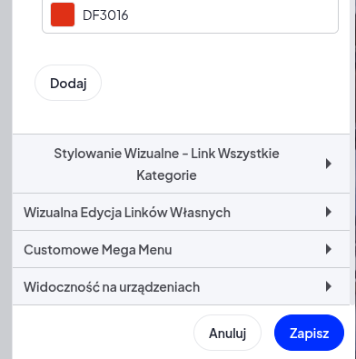
Task: Focus the DF3016 hex color field
Action: tap(105, 15)
